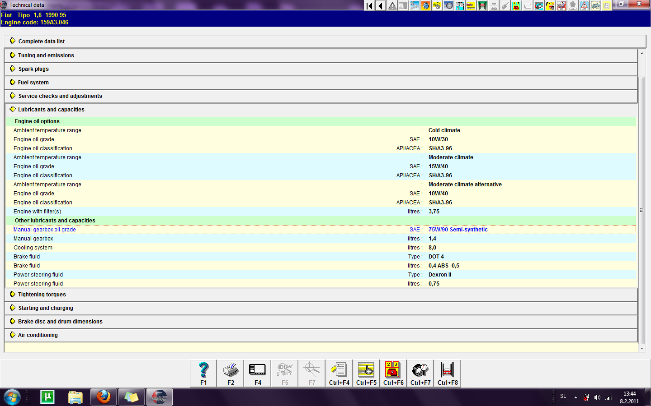The width and height of the screenshot is (651, 406).
Task: Click the Ctrl+F4 notes editing button
Action: coord(339,373)
